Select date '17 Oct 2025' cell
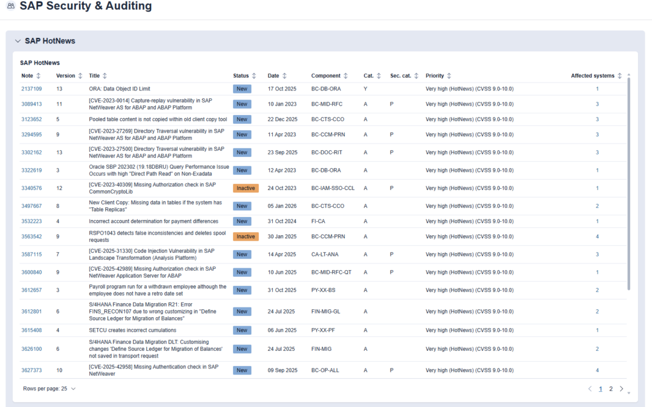Screen dimensions: 652x407 tap(282, 89)
